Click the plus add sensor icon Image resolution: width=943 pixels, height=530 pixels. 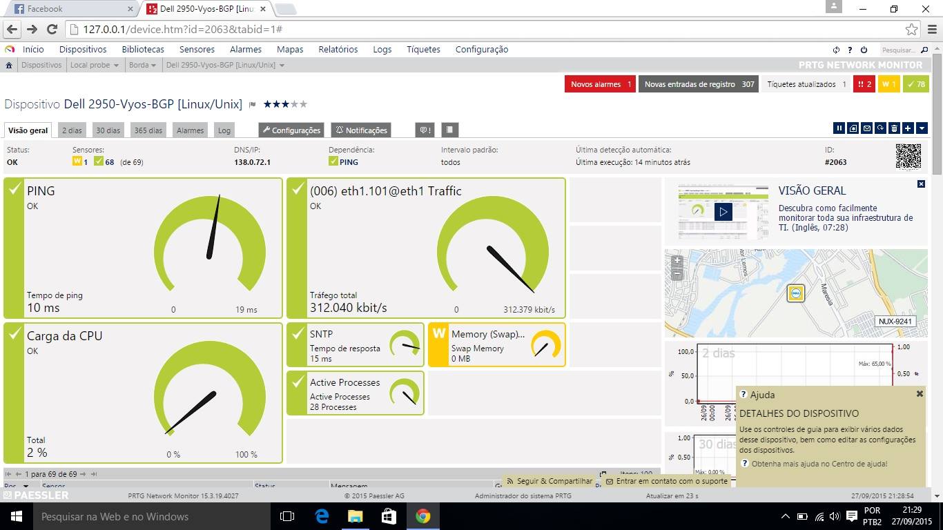[x=908, y=128]
